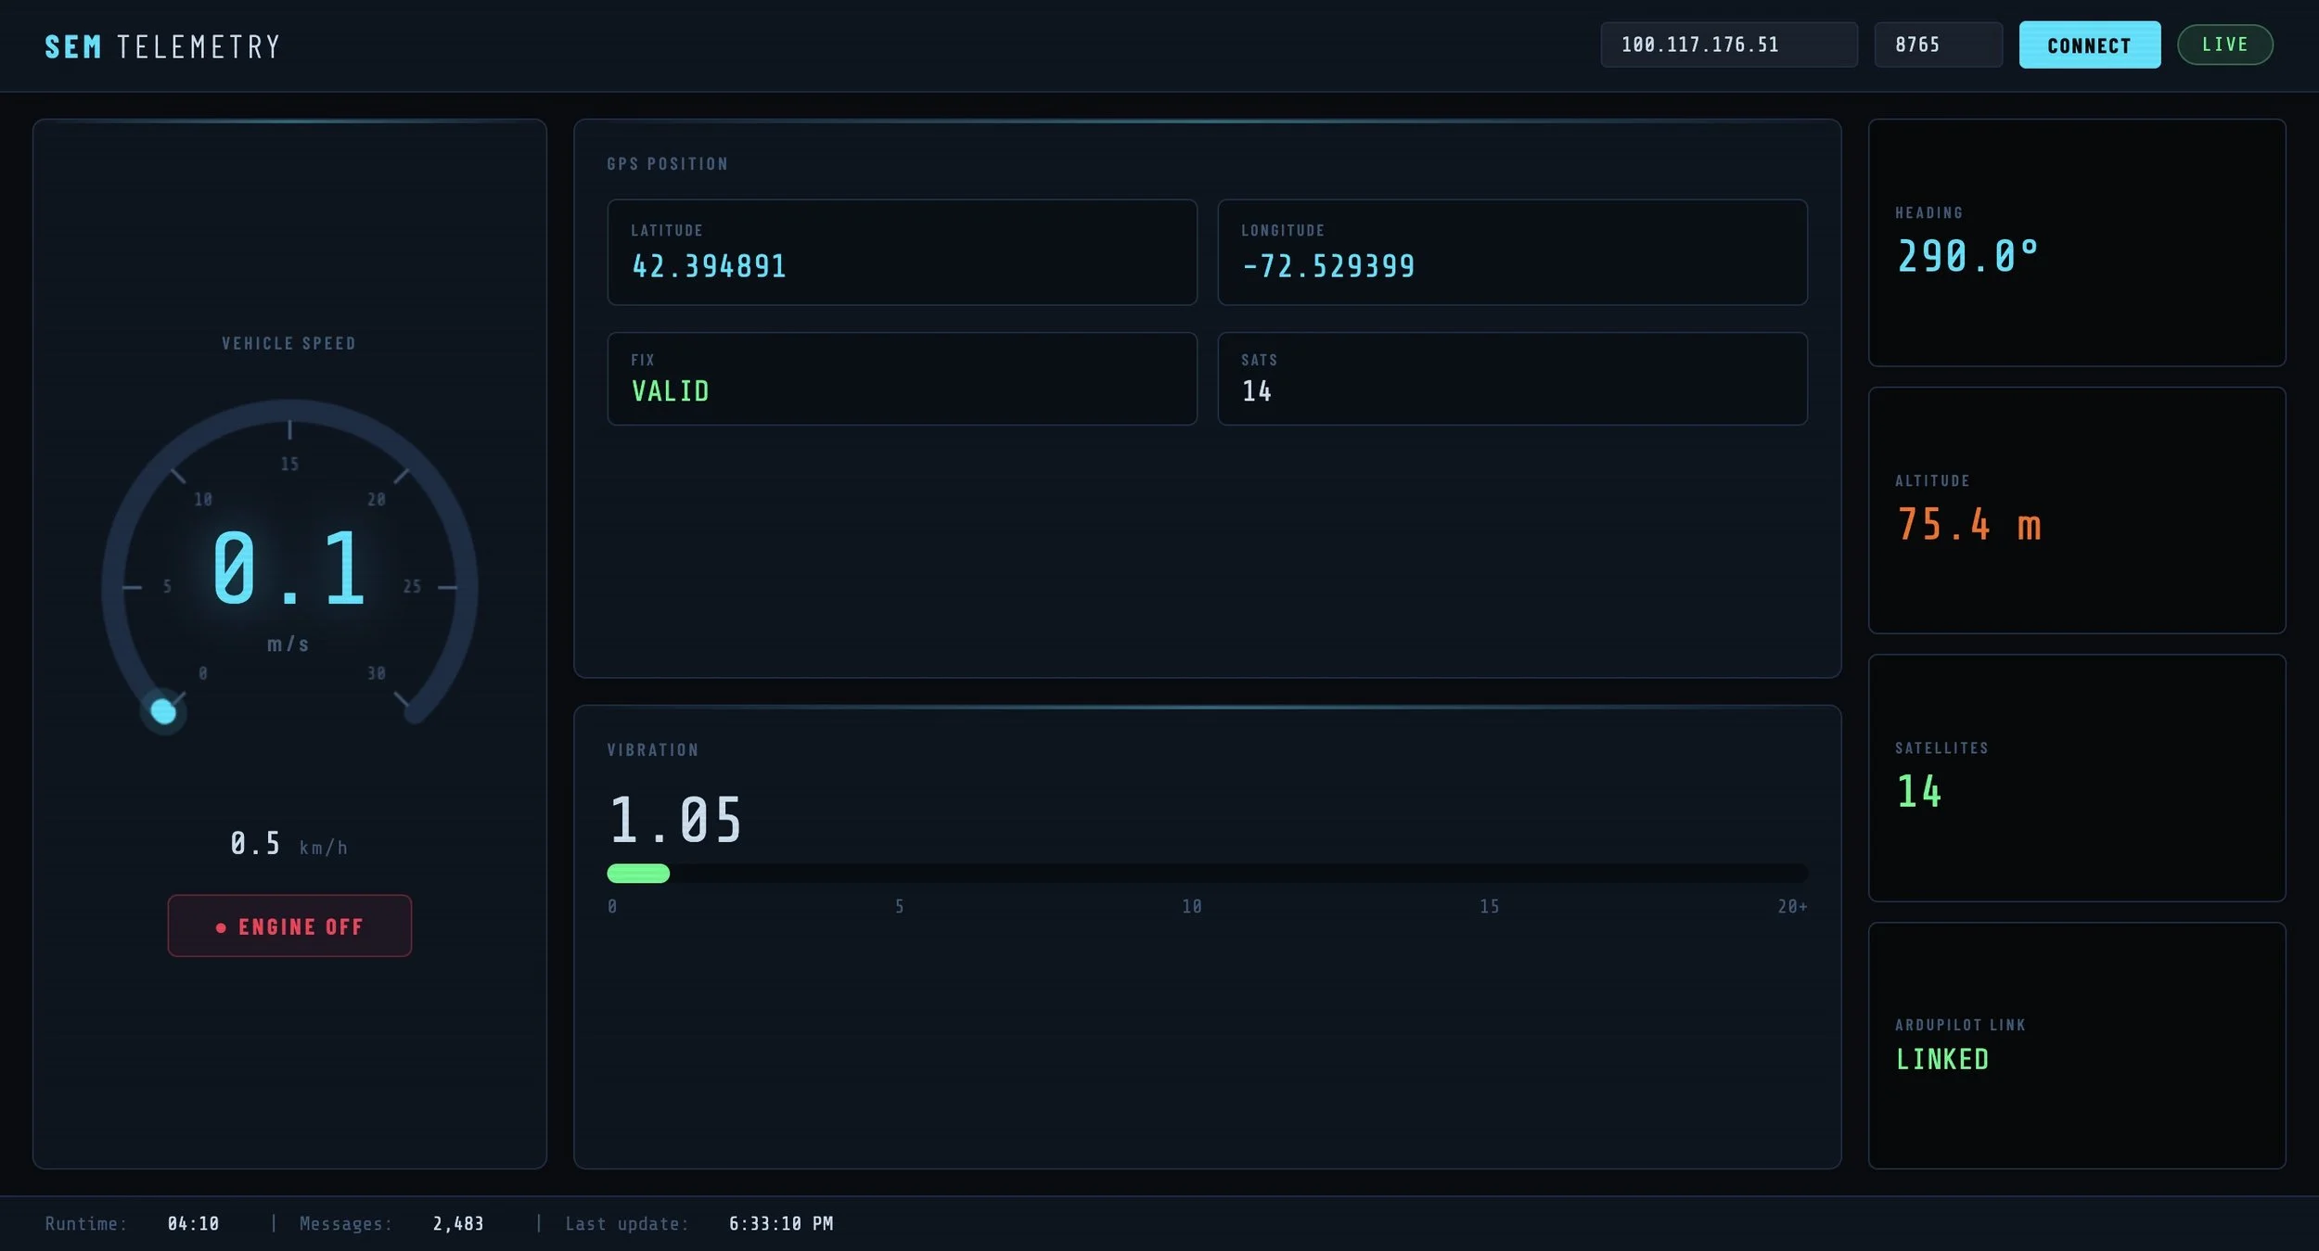This screenshot has height=1251, width=2319.
Task: Click the Last update time in footer
Action: [x=780, y=1223]
